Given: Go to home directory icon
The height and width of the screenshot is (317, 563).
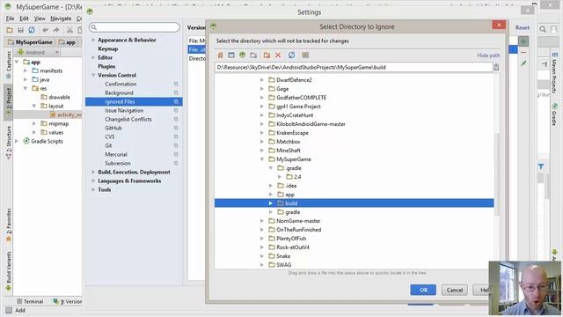Looking at the screenshot, I should [x=220, y=55].
